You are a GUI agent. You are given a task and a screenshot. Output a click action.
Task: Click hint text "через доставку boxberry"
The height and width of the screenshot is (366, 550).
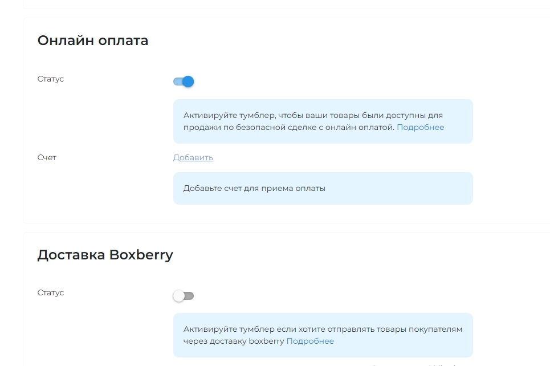click(x=234, y=341)
